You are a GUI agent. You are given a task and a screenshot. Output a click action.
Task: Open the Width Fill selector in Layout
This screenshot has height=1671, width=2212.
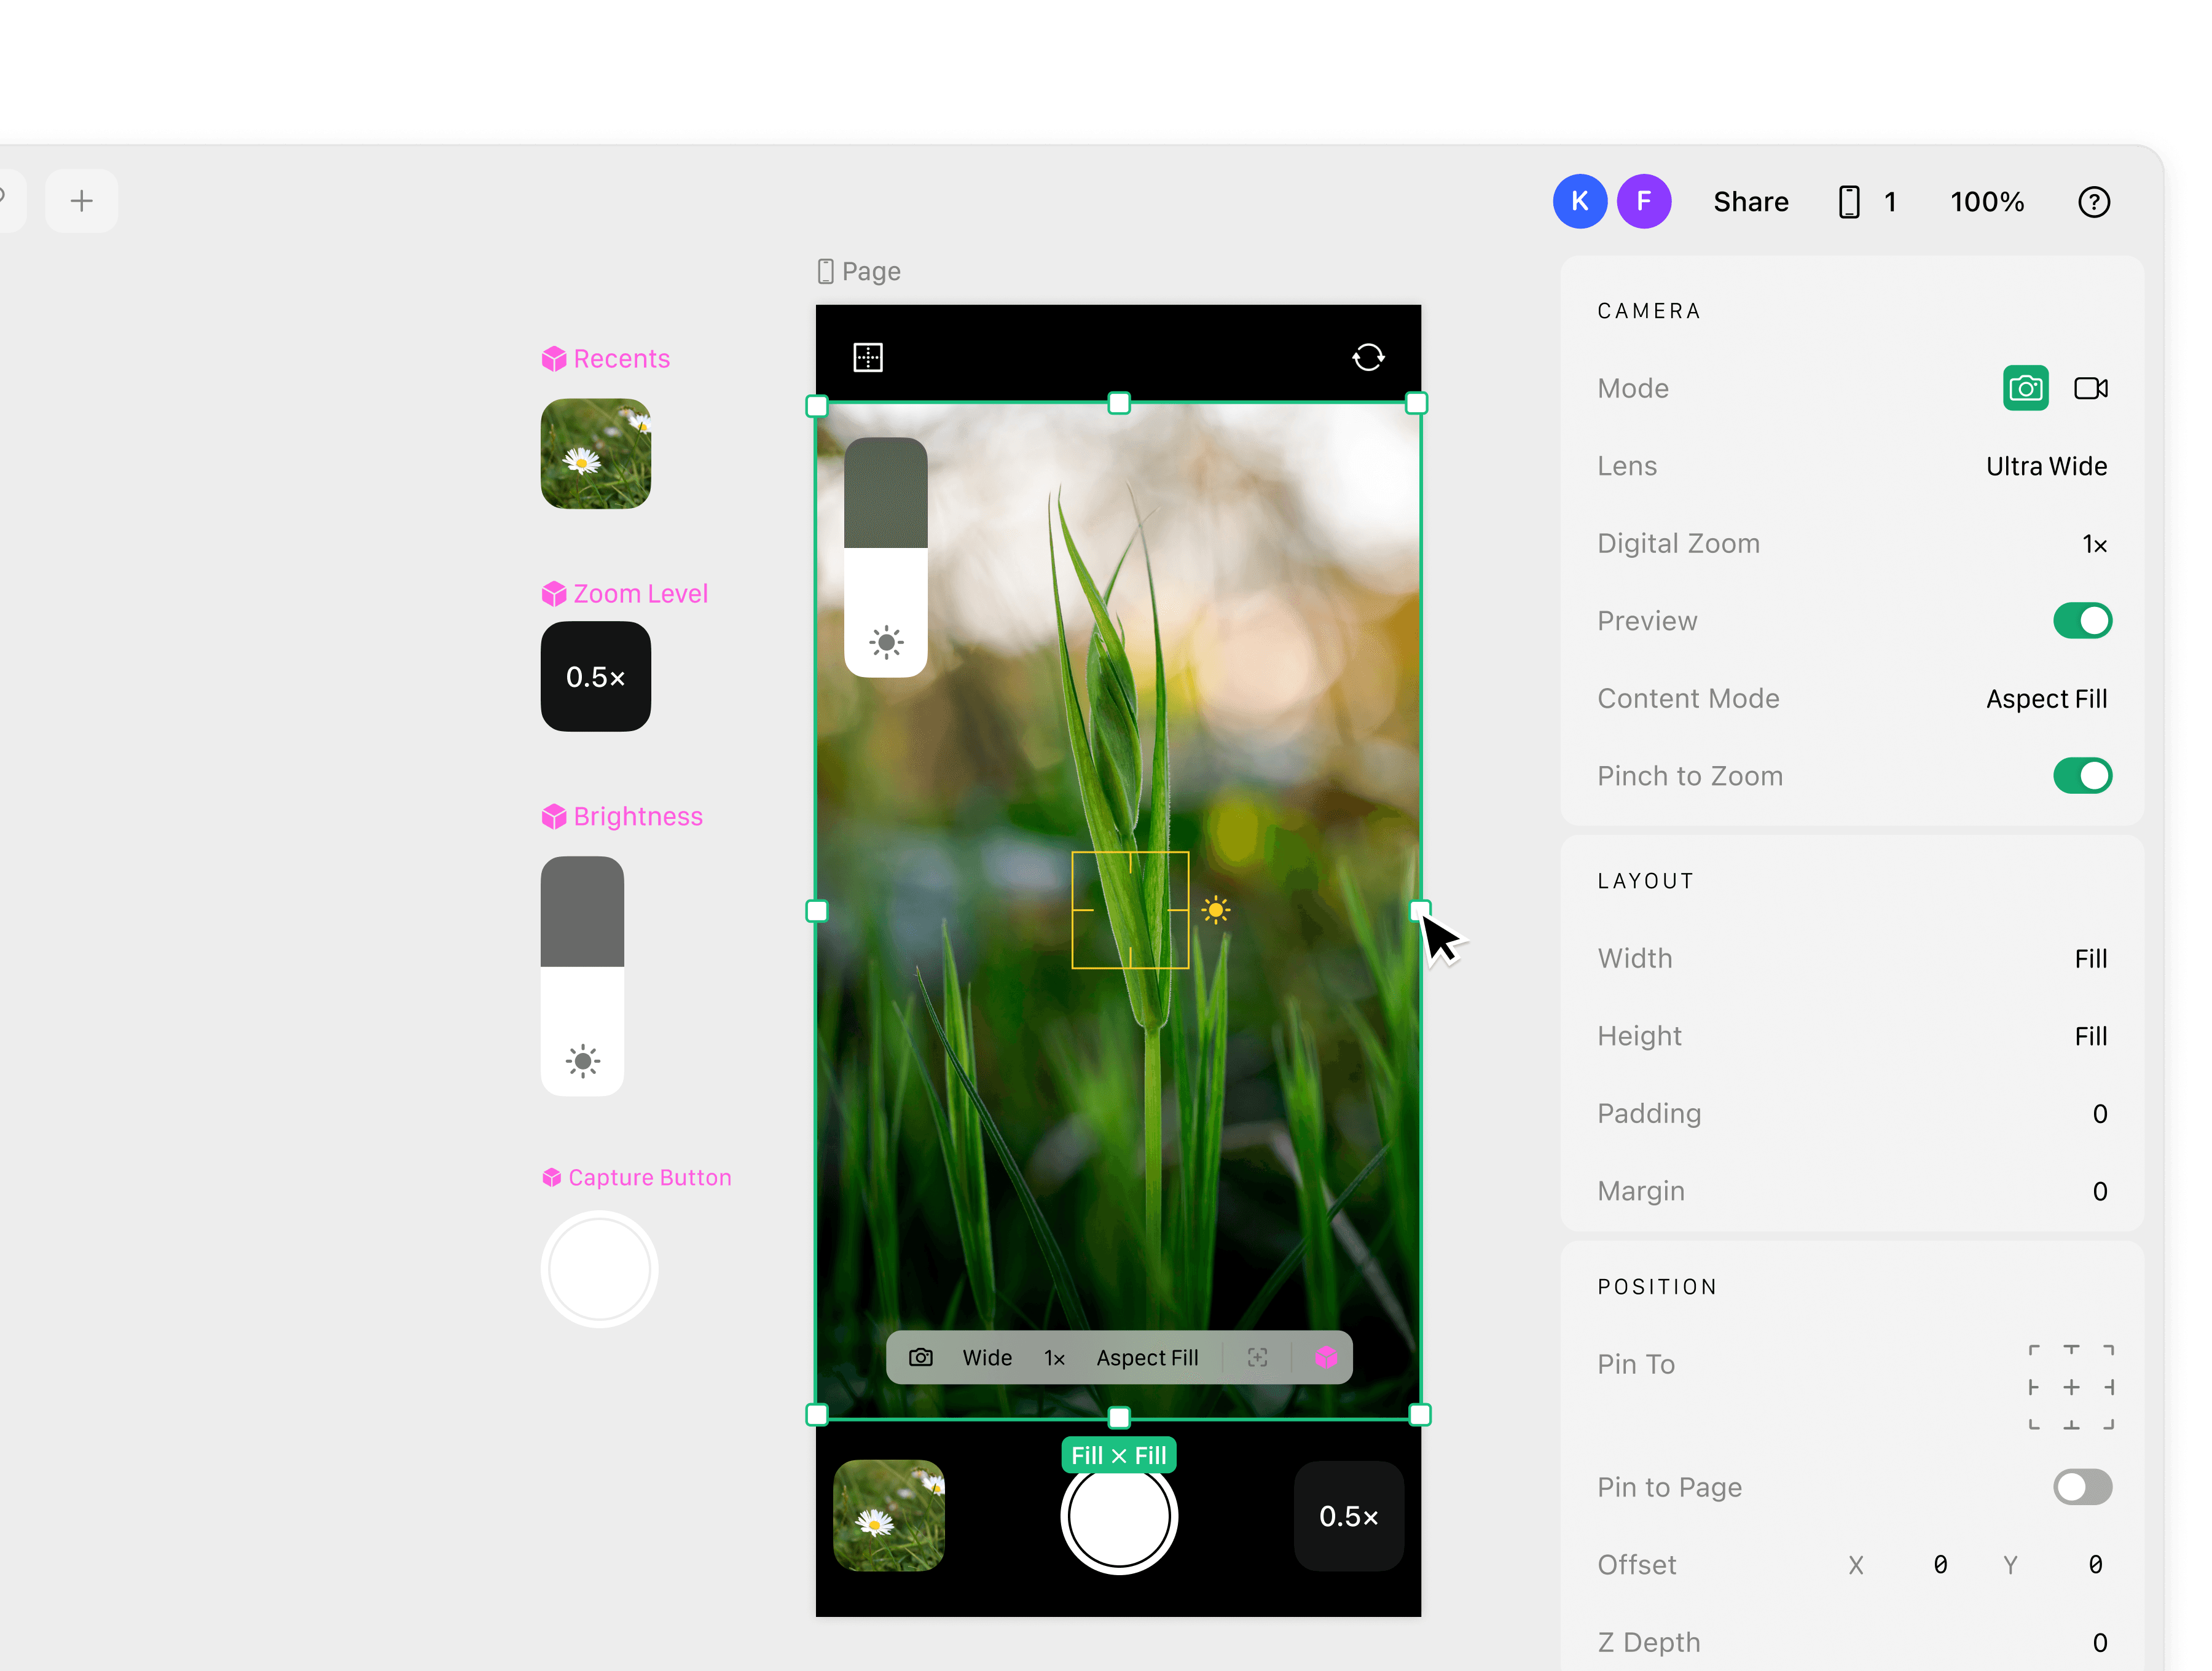click(x=2090, y=957)
